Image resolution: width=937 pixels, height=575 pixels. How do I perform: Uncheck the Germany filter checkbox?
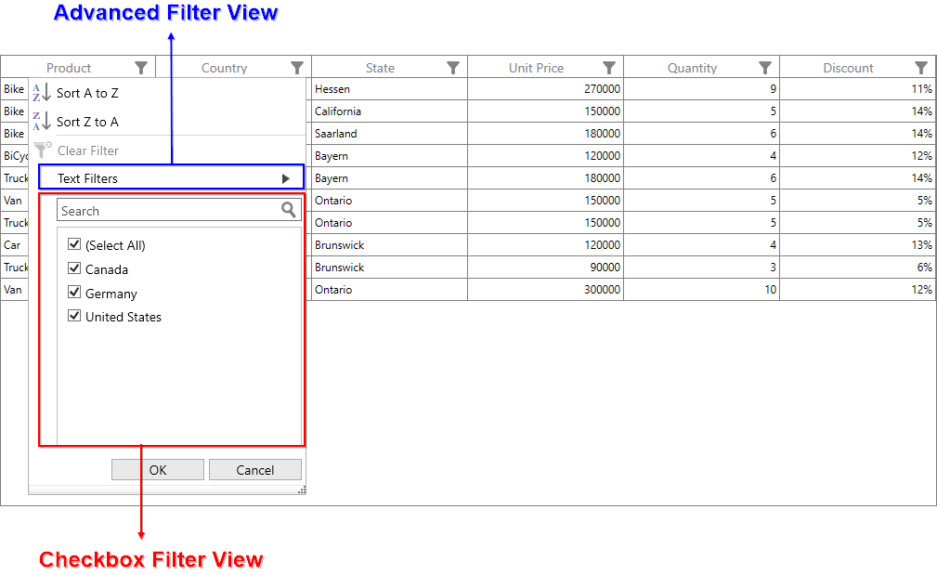74,293
